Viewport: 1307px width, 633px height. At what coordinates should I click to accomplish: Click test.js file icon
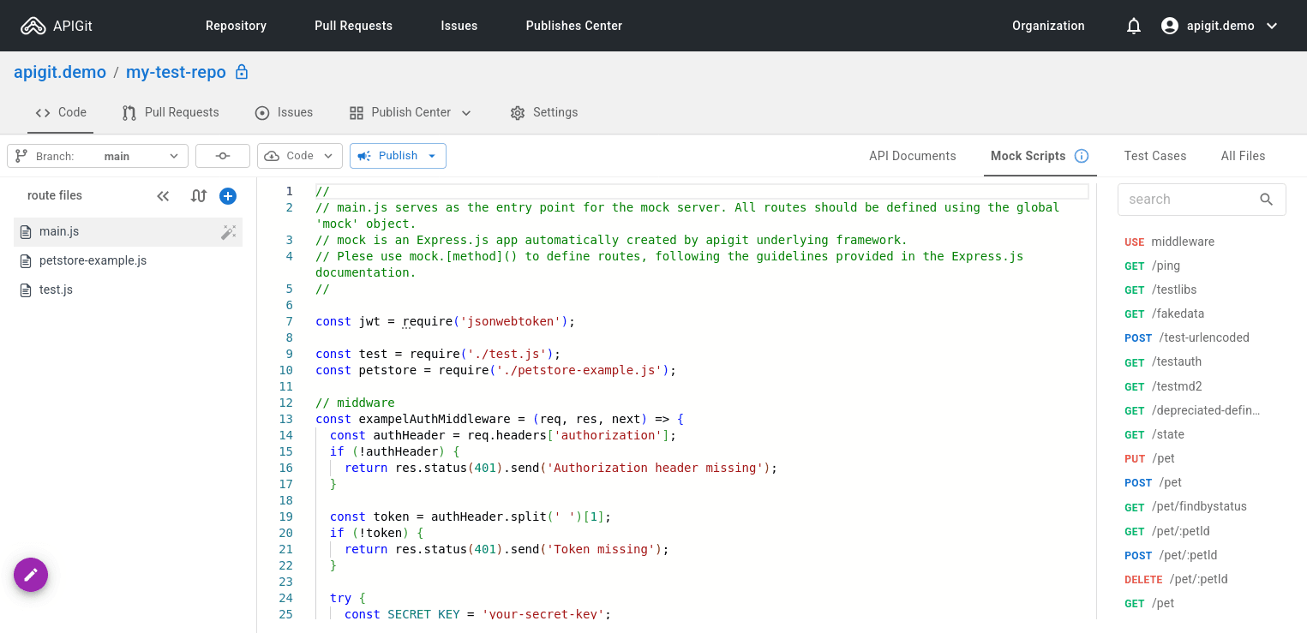point(26,290)
